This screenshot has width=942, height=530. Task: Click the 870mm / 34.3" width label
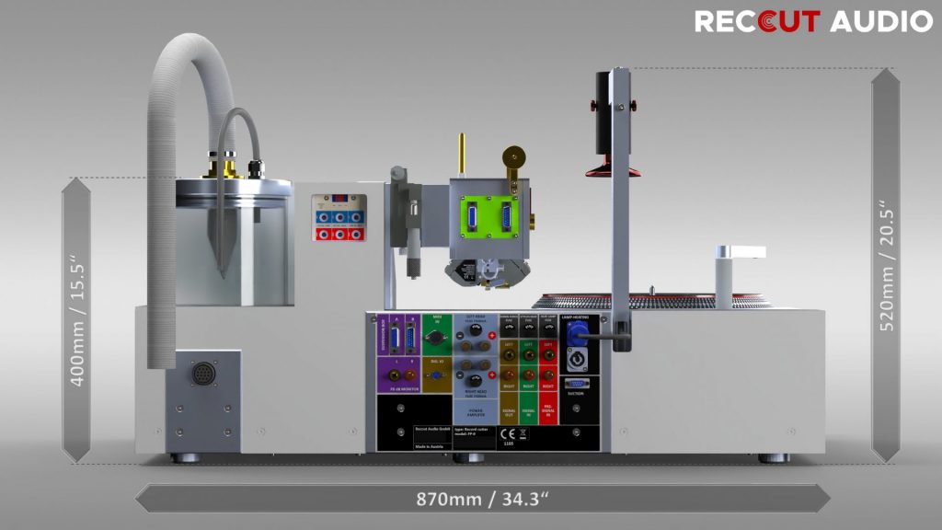click(x=482, y=499)
